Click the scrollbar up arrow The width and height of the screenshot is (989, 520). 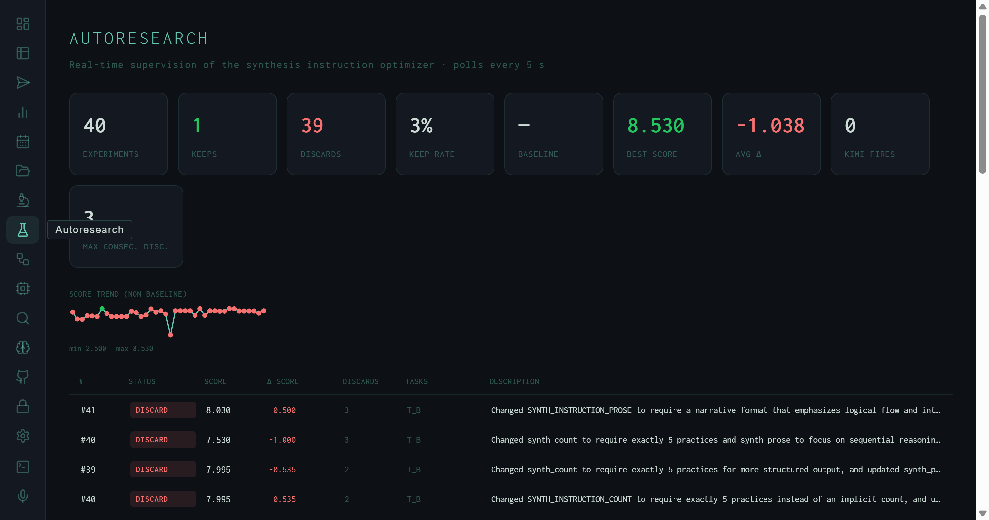coord(982,7)
